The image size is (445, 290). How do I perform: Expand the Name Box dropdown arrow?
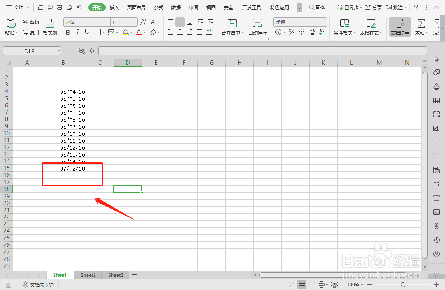pos(59,51)
